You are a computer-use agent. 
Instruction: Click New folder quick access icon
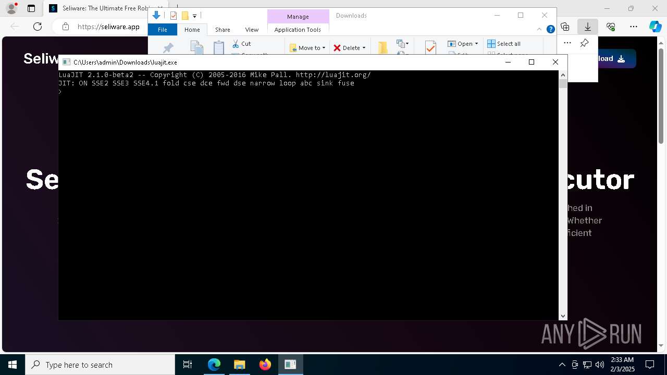click(184, 16)
